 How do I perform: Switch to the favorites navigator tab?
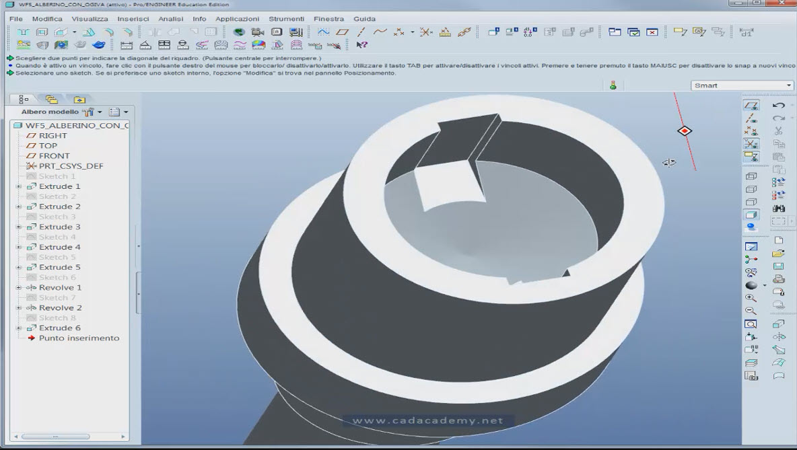pyautogui.click(x=79, y=100)
